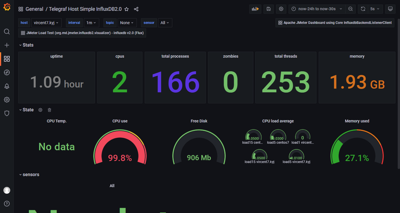
Task: Click the dashboard grid icon beside General
Action: [21, 9]
